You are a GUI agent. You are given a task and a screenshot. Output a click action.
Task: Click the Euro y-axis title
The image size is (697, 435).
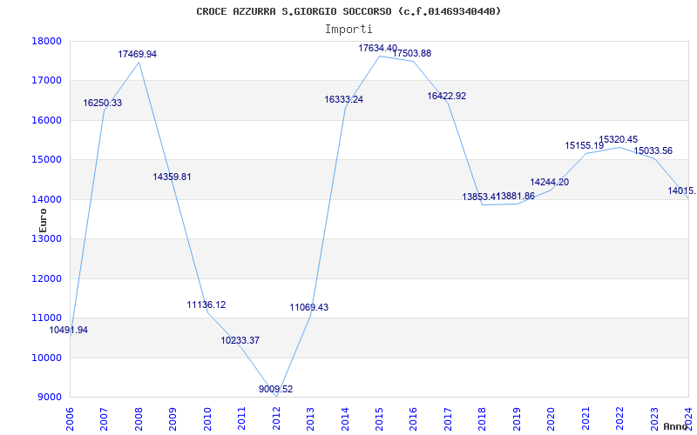tap(43, 221)
